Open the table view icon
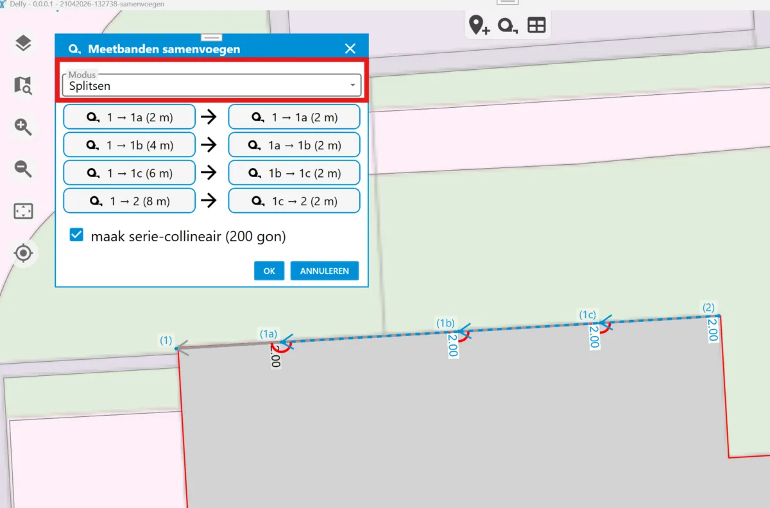This screenshot has height=508, width=770. 536,26
